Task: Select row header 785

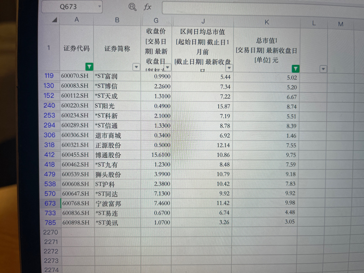Action: point(50,223)
